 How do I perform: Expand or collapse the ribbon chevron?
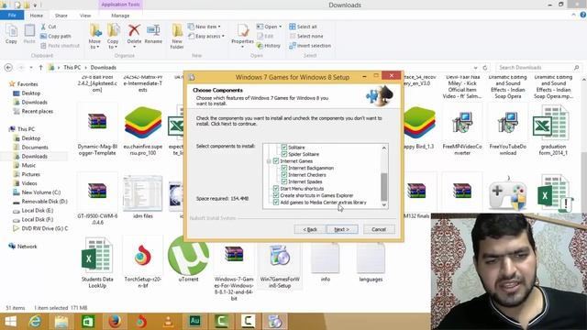coord(573,15)
